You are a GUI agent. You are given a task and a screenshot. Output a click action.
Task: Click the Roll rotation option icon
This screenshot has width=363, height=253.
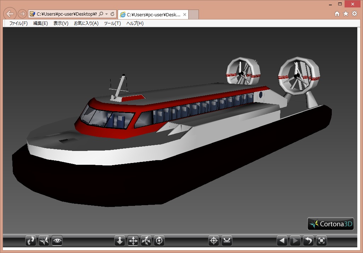159,241
